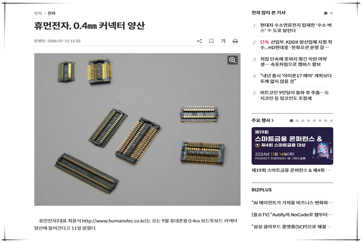Open the bold 전자 breadcrumb item

click(x=52, y=13)
